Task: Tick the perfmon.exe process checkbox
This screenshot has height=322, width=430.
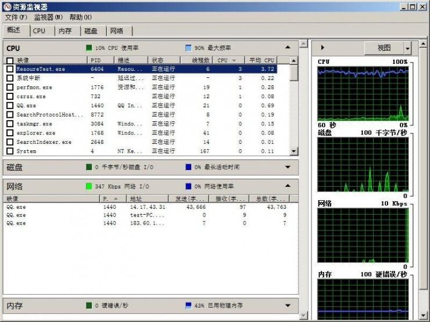Action: click(x=10, y=87)
